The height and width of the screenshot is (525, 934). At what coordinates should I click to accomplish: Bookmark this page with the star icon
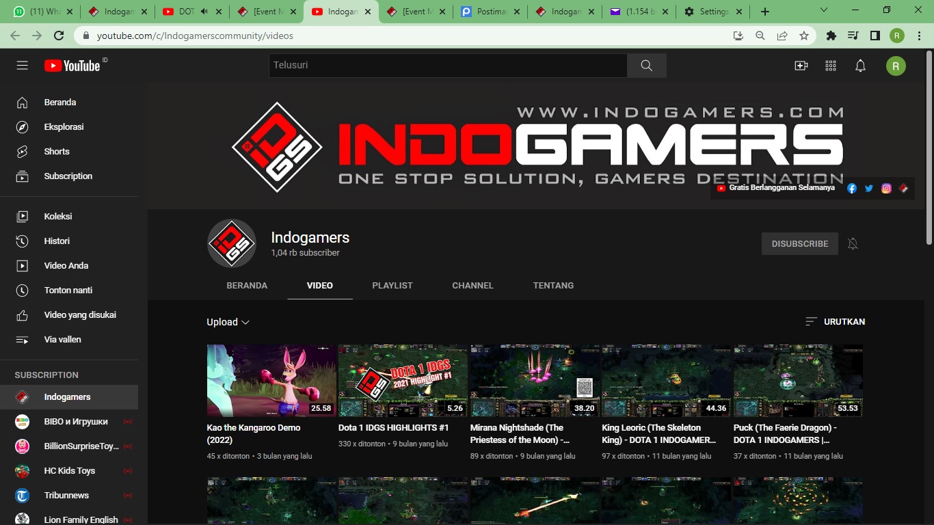[804, 36]
